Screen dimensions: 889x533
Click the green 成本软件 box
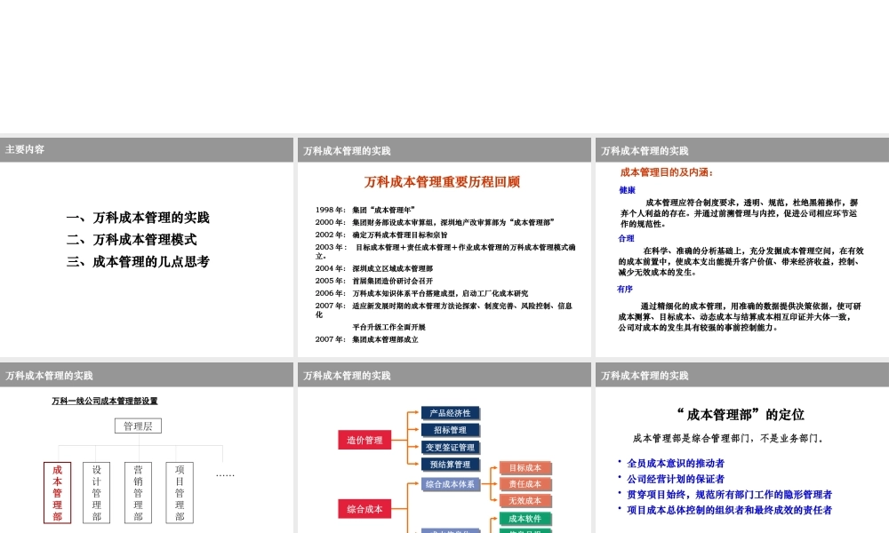[x=525, y=518]
